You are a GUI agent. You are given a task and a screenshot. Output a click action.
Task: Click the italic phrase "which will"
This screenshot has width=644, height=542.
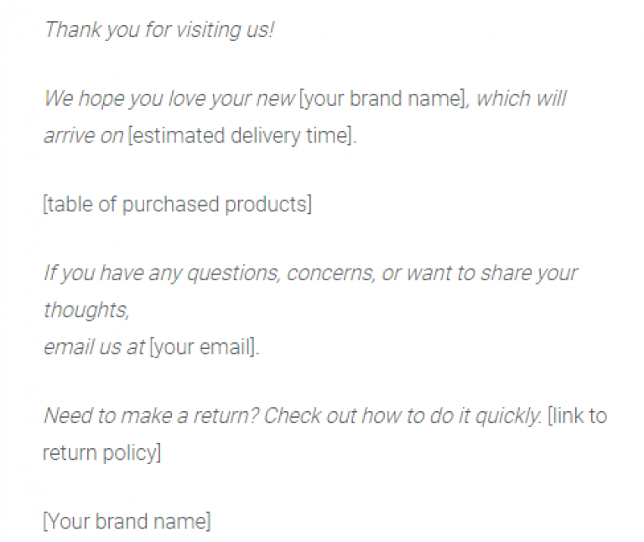click(521, 99)
